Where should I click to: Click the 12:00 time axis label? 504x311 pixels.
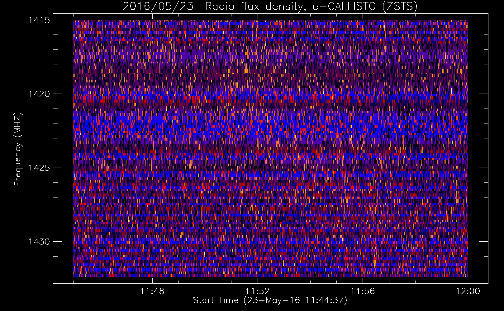click(x=468, y=291)
